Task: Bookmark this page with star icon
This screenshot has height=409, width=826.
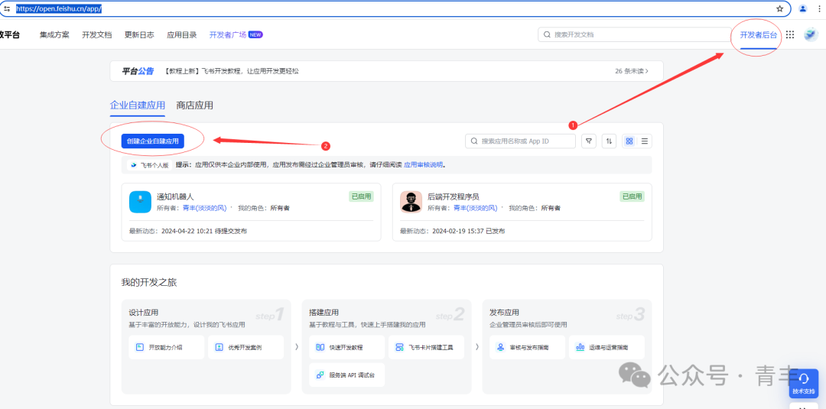Action: tap(779, 8)
